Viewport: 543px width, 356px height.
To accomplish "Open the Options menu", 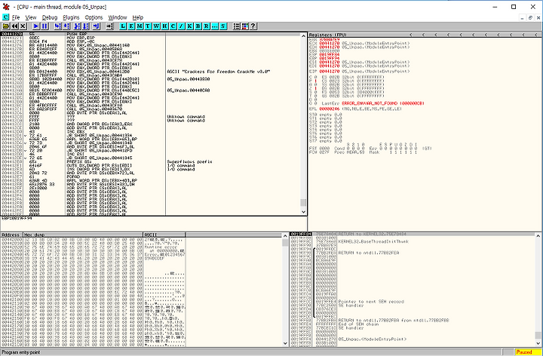I will (x=94, y=17).
